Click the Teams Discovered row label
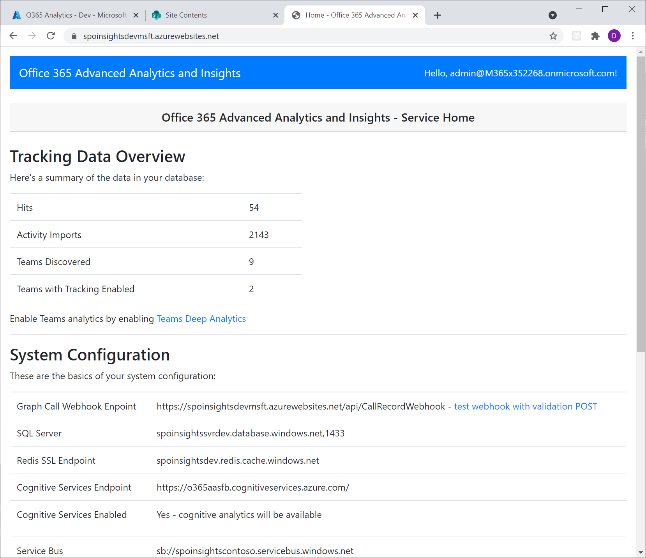 [53, 262]
